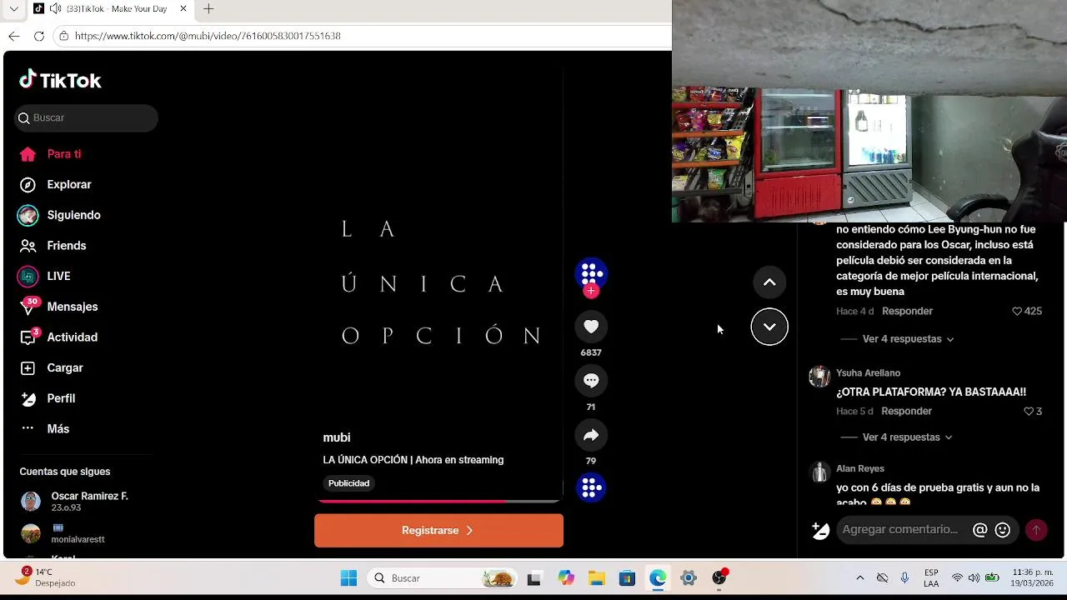Select the TikTok - Make Your Day tab
Viewport: 1067px width, 600px height.
(111, 9)
